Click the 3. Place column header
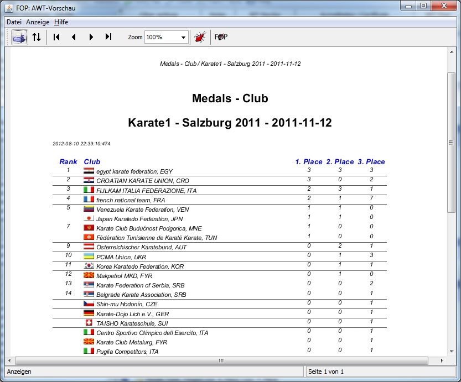 [x=371, y=162]
